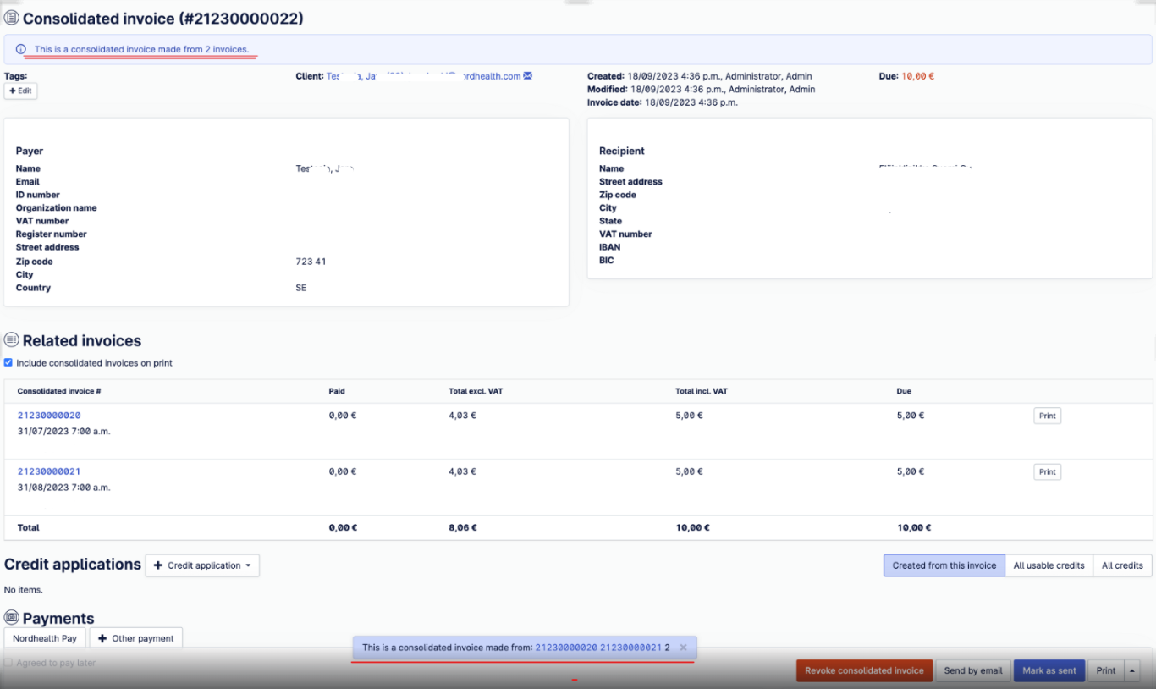Close the consolidated invoice notification popup

[x=684, y=648]
